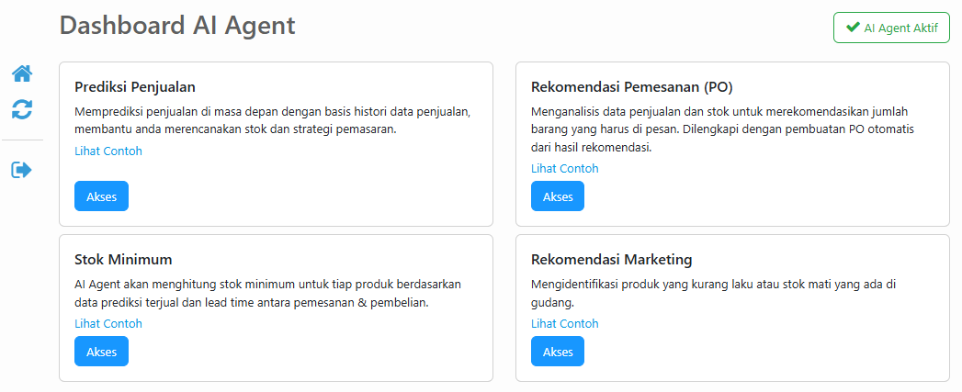Select the Rekomendasi Pemesanan (PO) card title
This screenshot has width=962, height=392.
(632, 87)
